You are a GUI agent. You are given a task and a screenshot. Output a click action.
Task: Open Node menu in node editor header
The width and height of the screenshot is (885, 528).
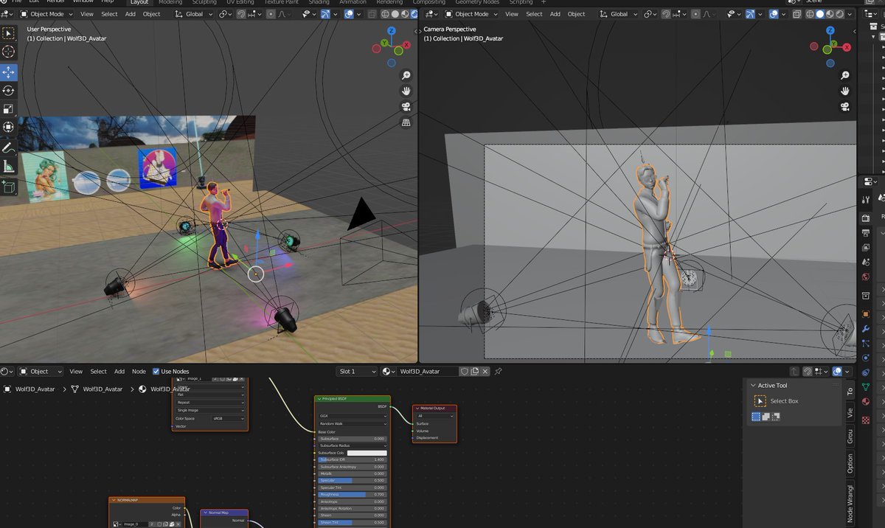coord(139,371)
